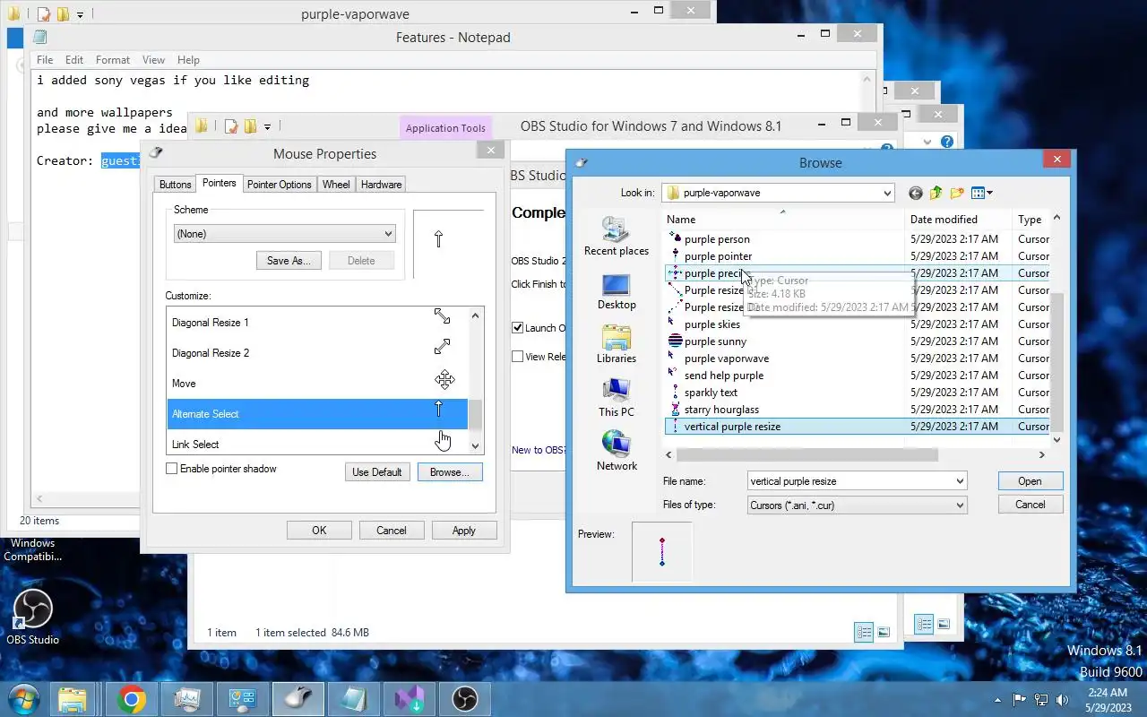Open the help icon in background Explorer window
1147x717 pixels.
coord(948,142)
